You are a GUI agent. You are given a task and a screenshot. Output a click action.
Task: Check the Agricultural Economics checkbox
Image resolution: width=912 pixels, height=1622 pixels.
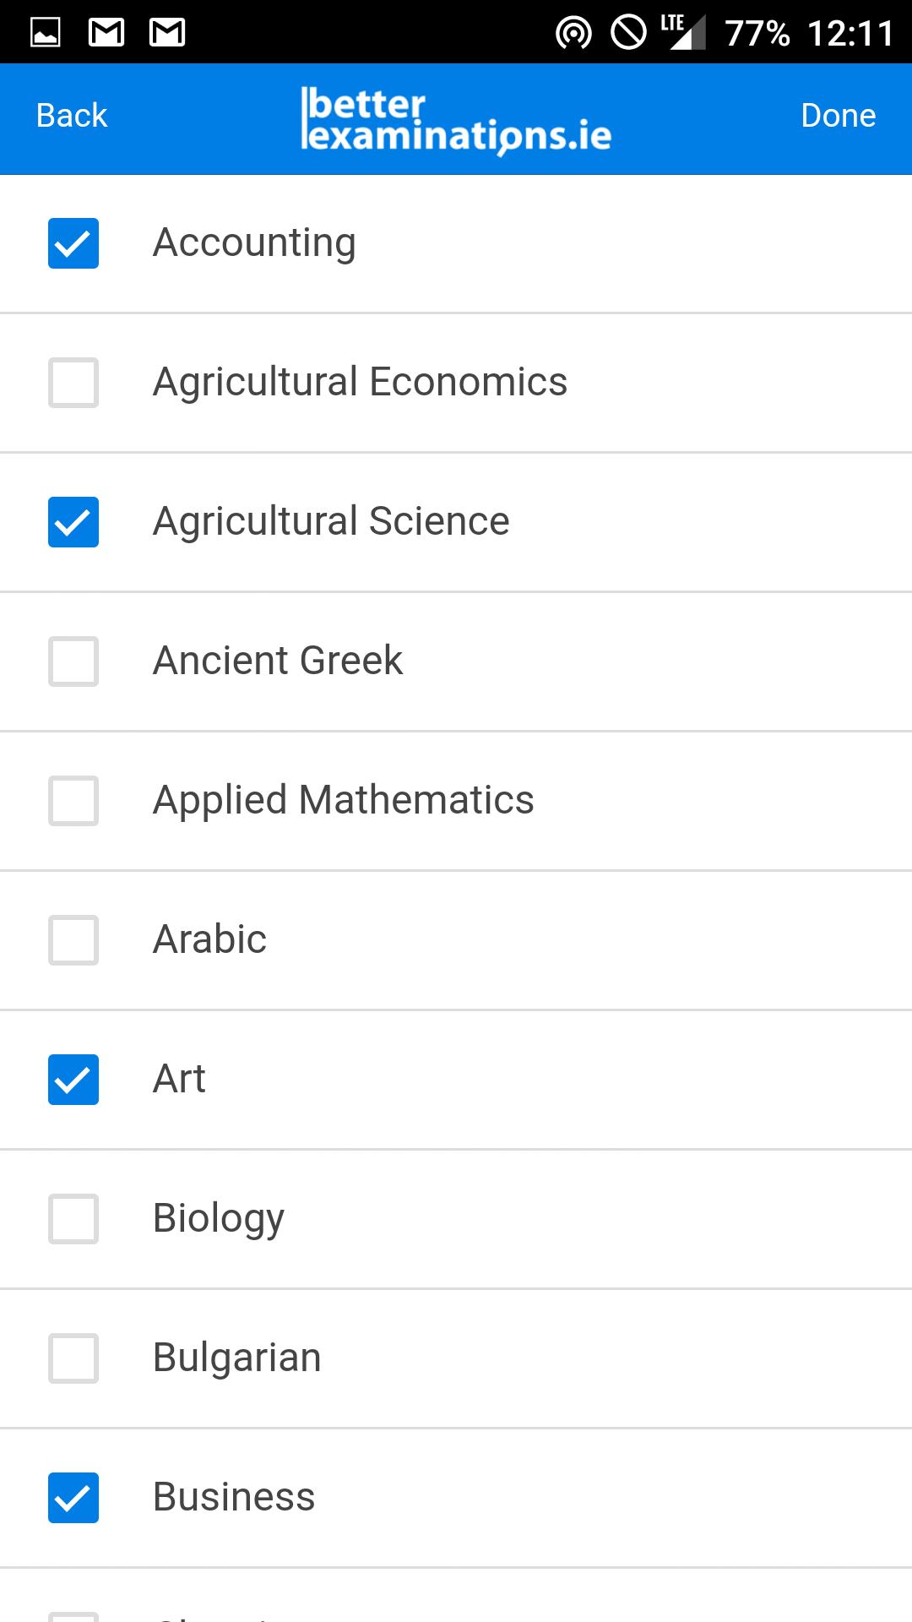pyautogui.click(x=73, y=383)
